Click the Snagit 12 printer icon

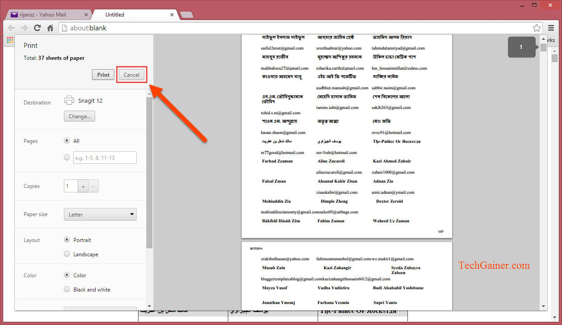point(69,100)
